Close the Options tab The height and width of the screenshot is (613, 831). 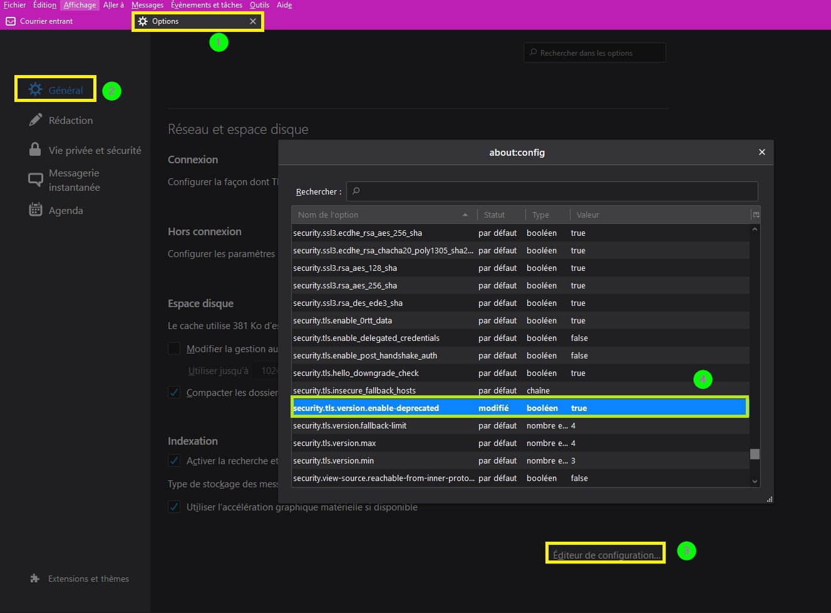(x=253, y=21)
